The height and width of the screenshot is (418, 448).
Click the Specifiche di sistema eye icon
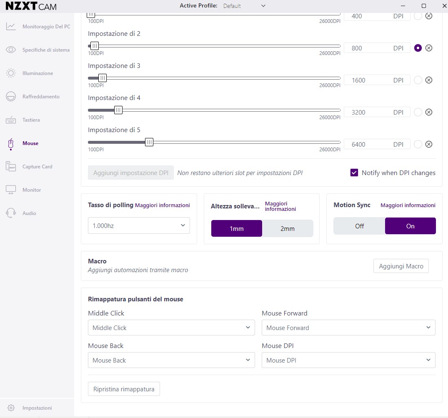11,50
